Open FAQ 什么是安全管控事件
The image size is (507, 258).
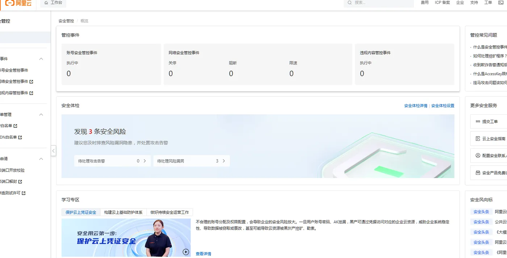click(x=490, y=47)
